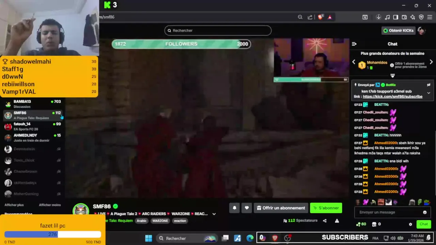Screen dimensions: 436x245
Task: Open the Windows Start button
Action: [149, 238]
